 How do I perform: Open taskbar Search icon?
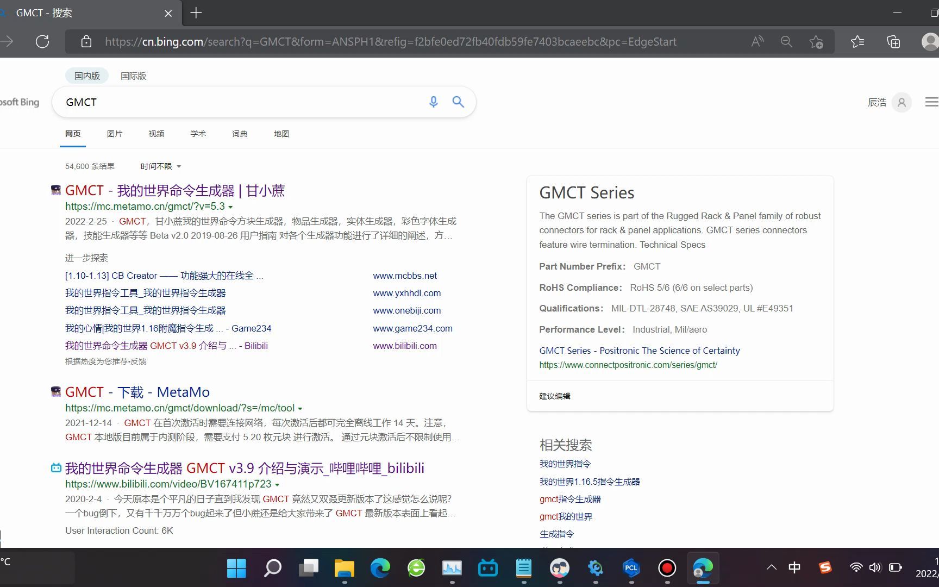click(x=272, y=568)
